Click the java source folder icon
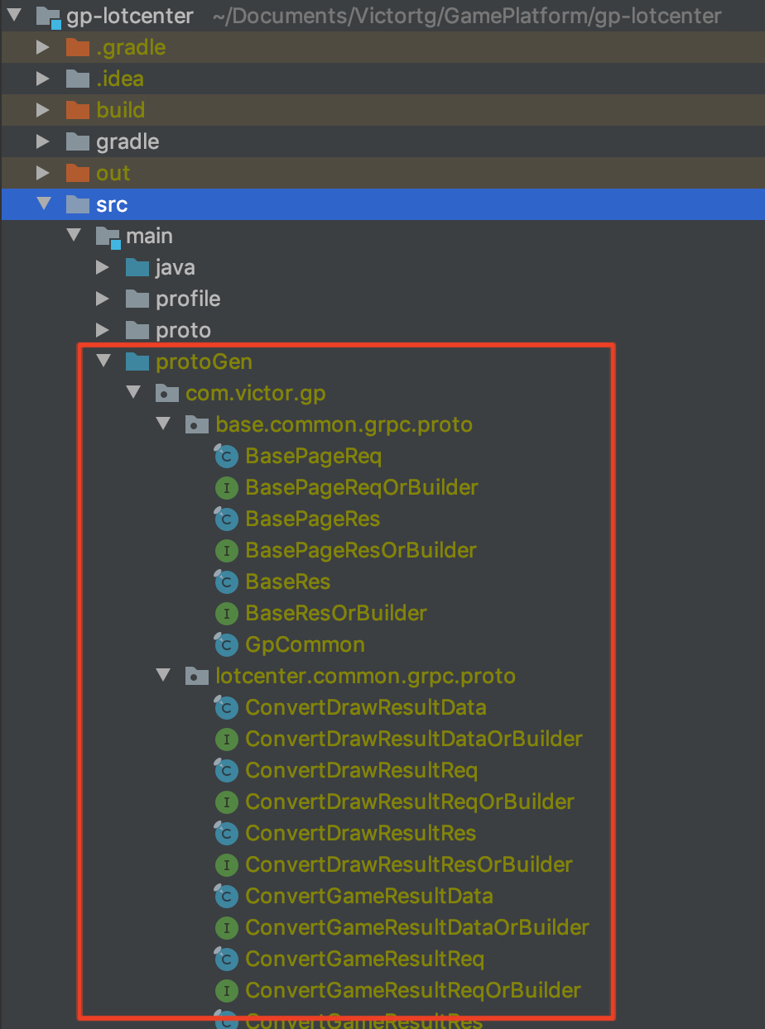The width and height of the screenshot is (765, 1029). click(137, 268)
